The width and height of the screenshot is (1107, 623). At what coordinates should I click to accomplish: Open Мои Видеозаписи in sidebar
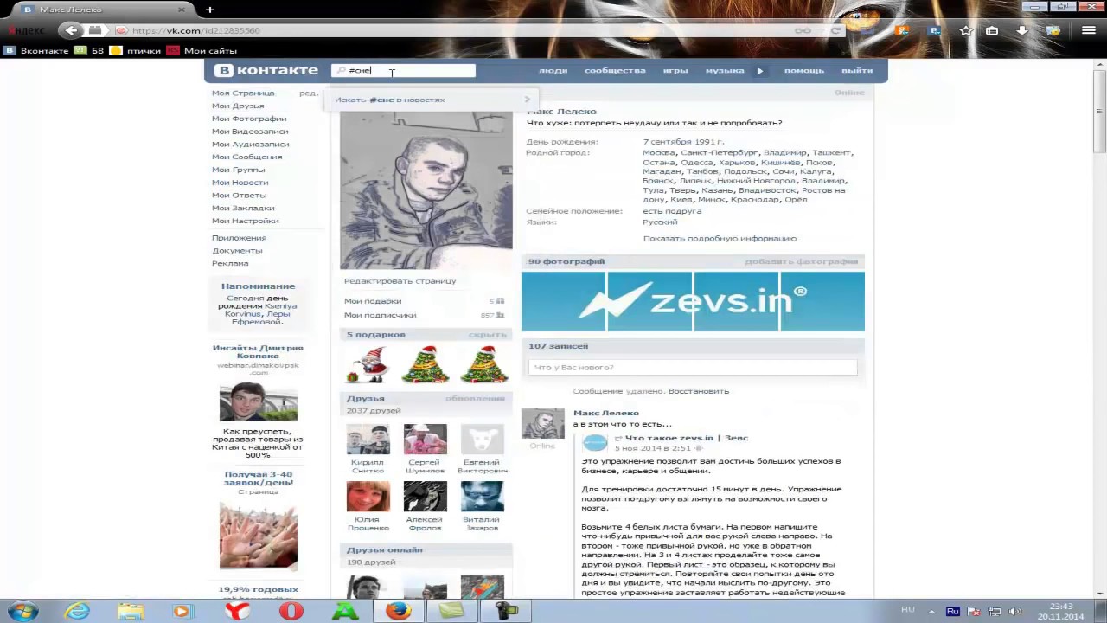(250, 132)
